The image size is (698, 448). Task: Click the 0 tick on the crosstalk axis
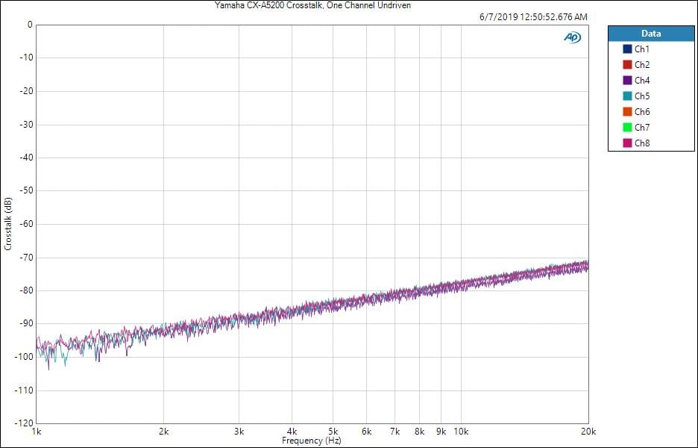coord(29,25)
